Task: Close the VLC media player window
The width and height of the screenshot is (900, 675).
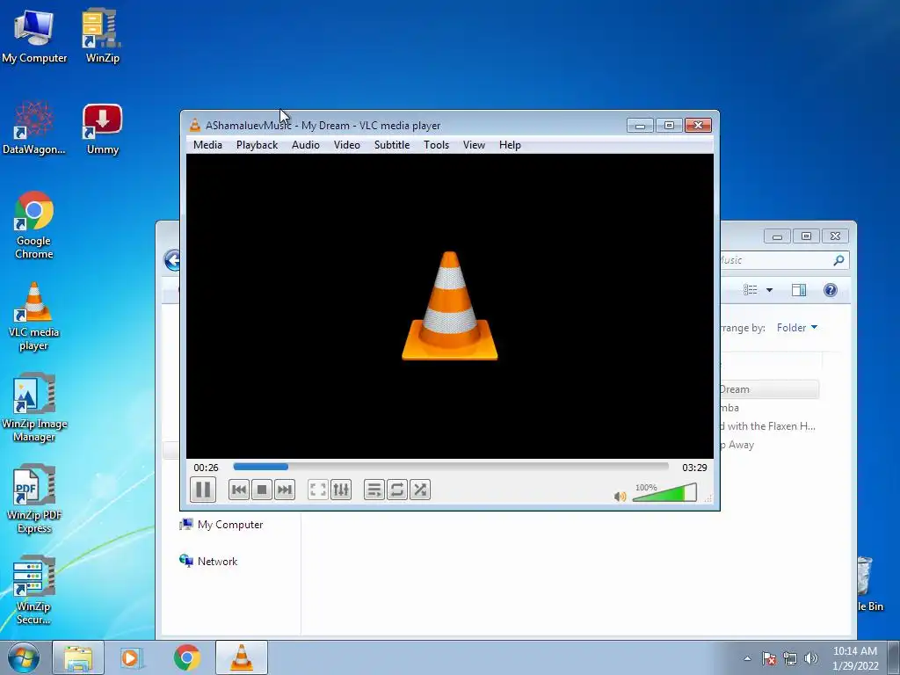Action: point(698,125)
